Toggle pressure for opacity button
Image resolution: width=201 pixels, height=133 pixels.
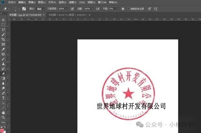tap(72, 9)
